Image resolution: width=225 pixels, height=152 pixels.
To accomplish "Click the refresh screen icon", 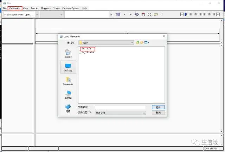I will (137, 14).
